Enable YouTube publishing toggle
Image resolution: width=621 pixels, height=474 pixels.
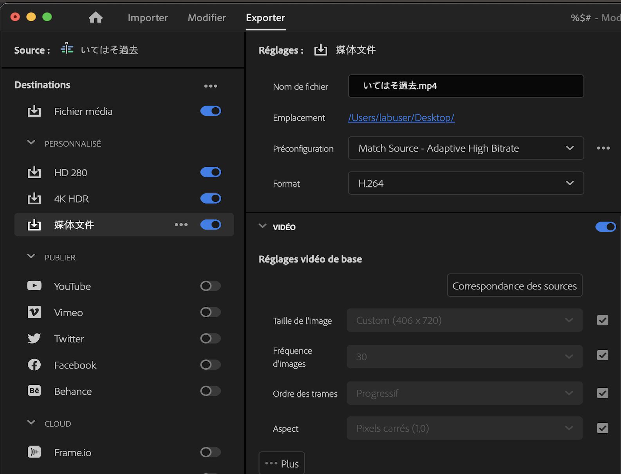[211, 286]
